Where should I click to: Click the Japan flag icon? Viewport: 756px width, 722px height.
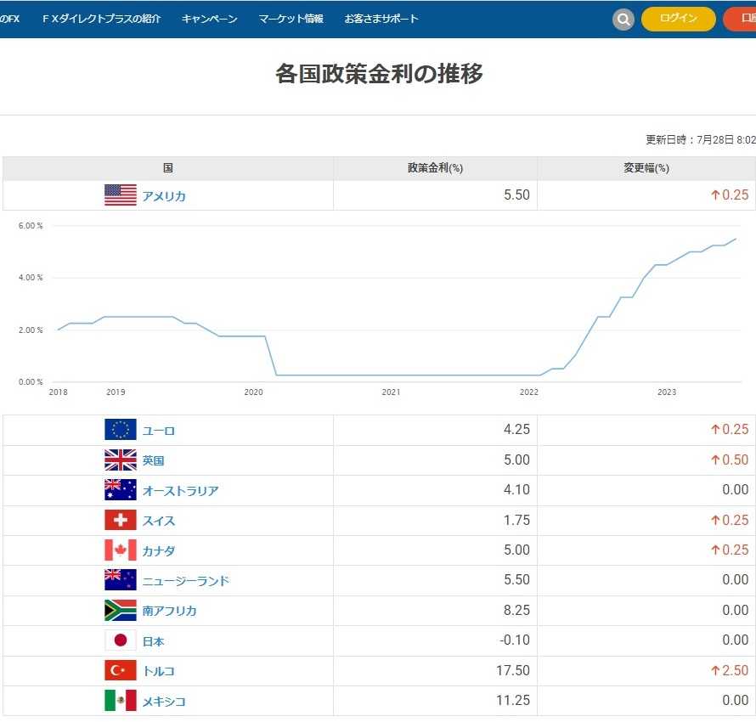click(x=120, y=640)
